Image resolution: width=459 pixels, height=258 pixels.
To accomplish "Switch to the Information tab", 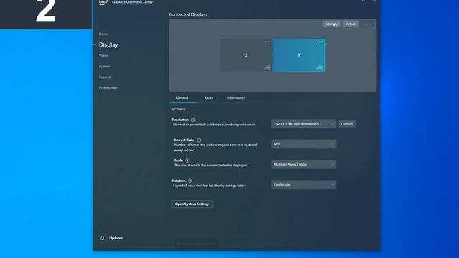I will coord(236,97).
